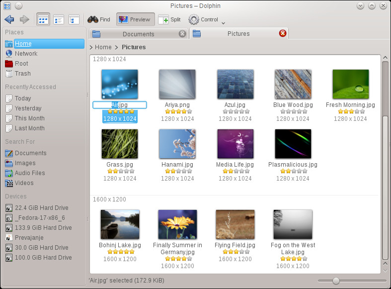Switch to the Documents tab
This screenshot has height=289, width=391.
click(x=139, y=34)
